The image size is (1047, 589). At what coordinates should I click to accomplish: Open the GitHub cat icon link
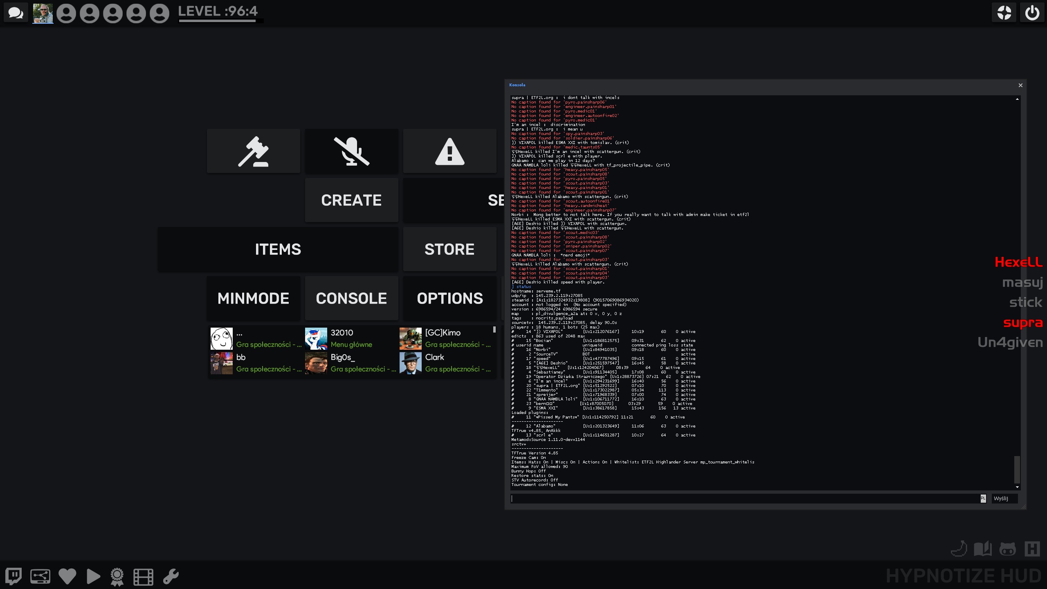click(x=1007, y=549)
